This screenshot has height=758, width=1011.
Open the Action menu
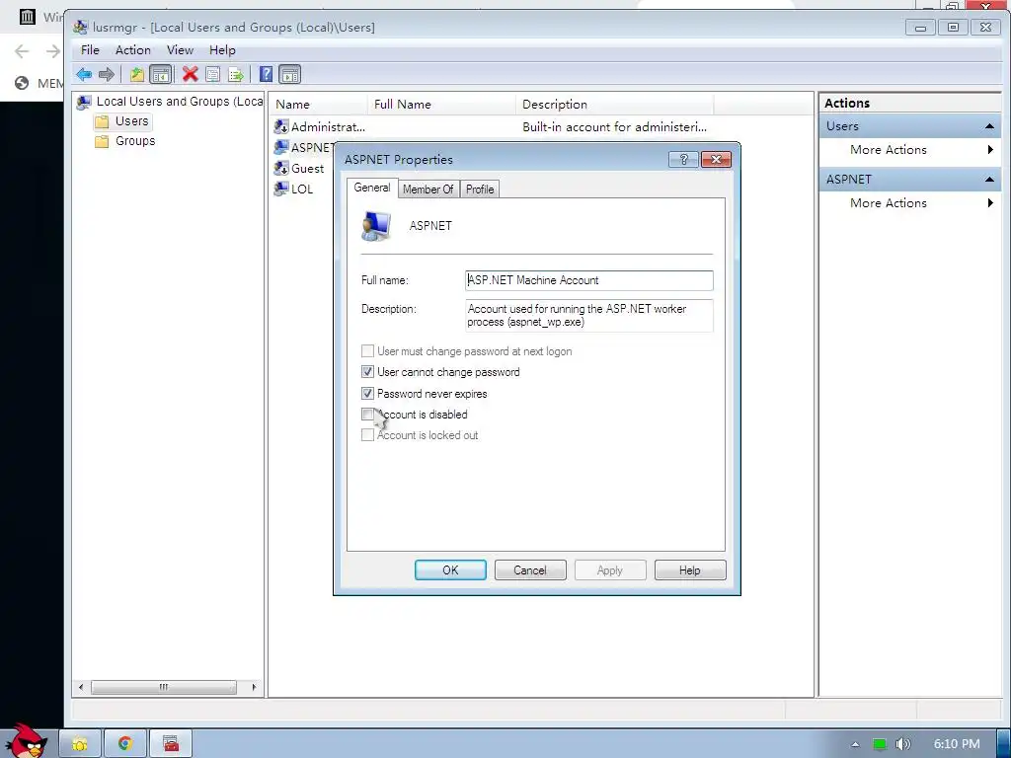click(133, 49)
